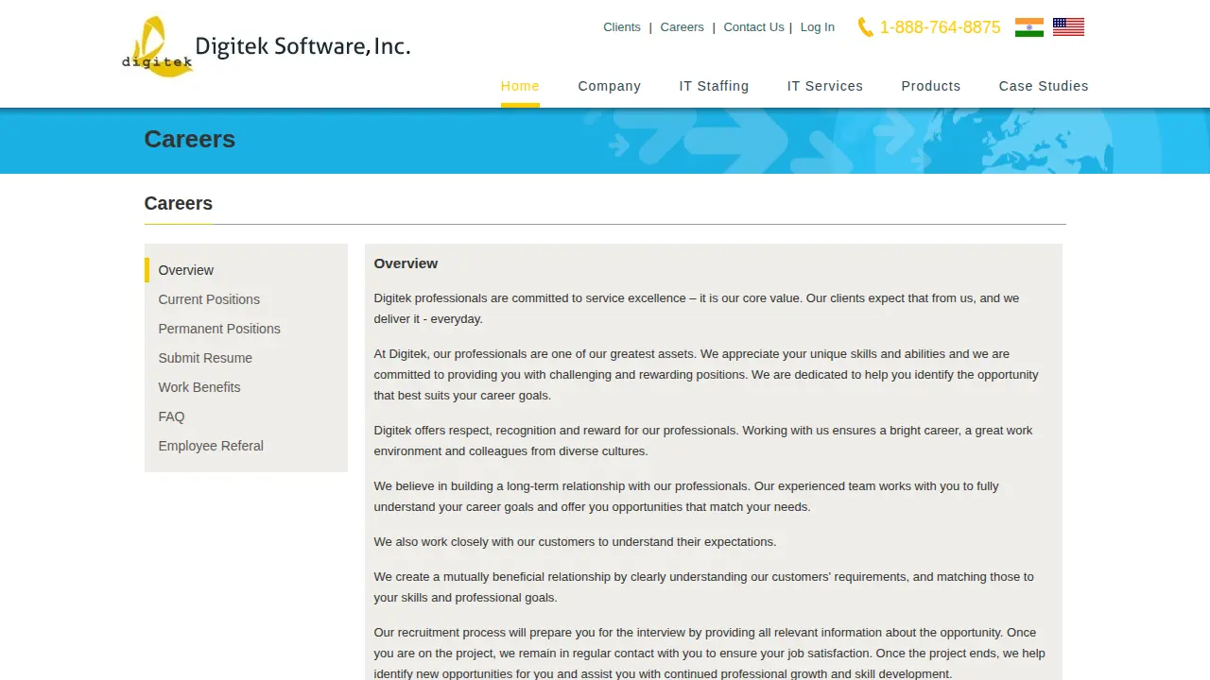The height and width of the screenshot is (680, 1210).
Task: Click the phone number 1-888-764-8875
Action: click(940, 27)
